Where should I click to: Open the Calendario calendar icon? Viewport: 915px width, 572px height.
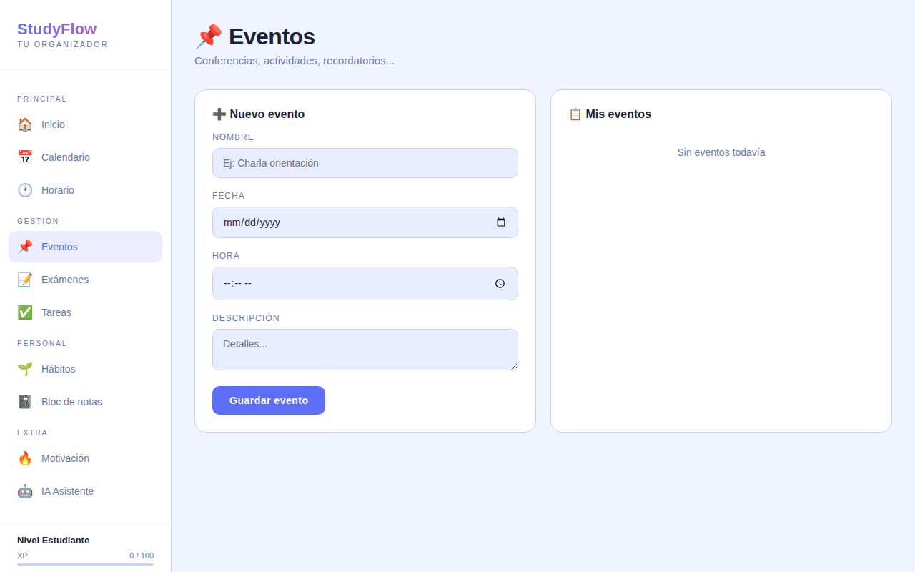tap(25, 157)
